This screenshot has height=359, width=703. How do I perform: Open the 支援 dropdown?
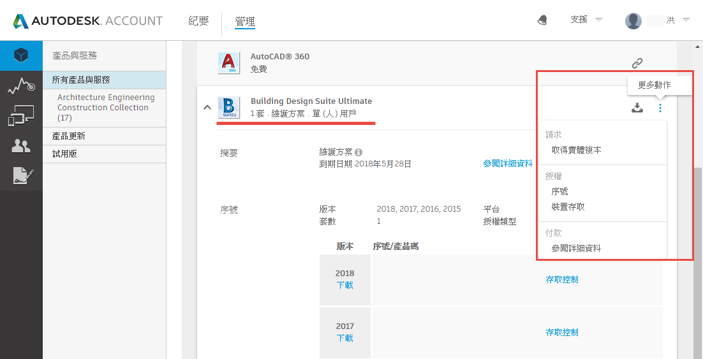point(586,20)
